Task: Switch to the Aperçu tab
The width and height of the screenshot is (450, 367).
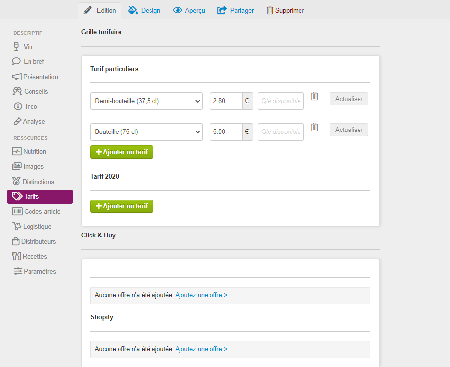Action: 189,11
